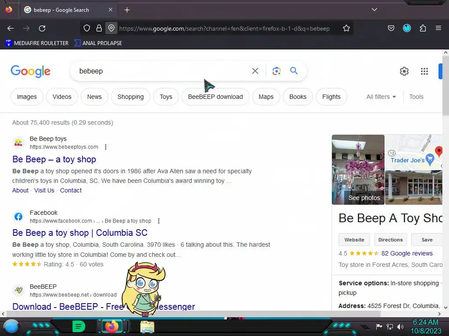Switch to Books results
Screen dimensions: 449x336
(298, 97)
